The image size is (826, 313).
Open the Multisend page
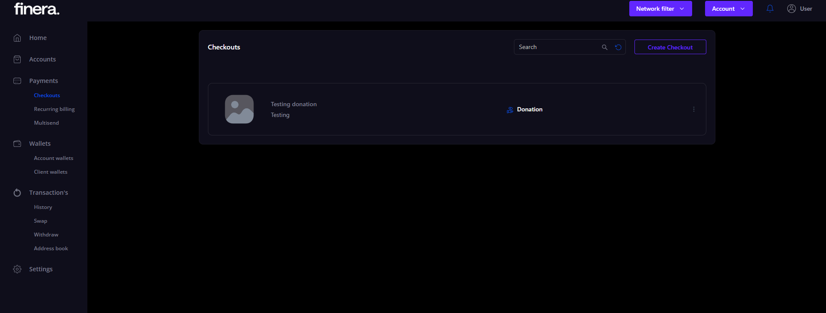pos(46,123)
